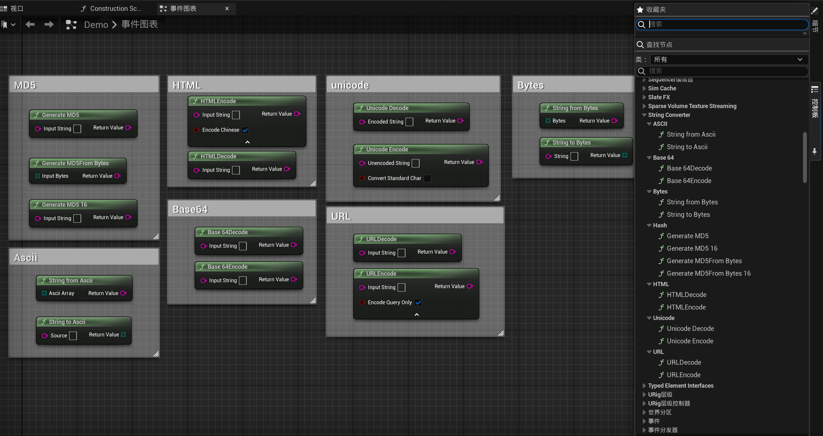Click Input String value box on Base 64Decode
823x436 pixels.
point(243,246)
